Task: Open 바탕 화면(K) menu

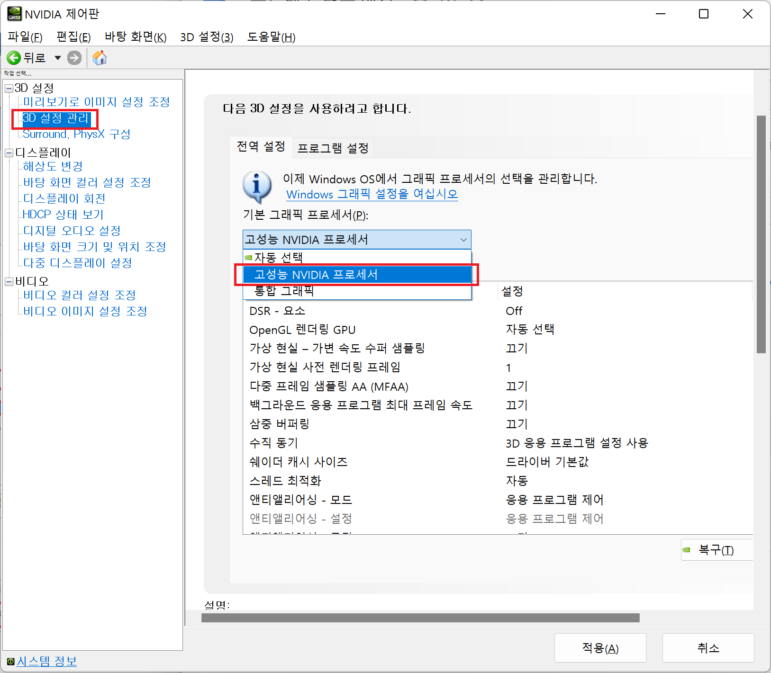Action: pos(136,37)
